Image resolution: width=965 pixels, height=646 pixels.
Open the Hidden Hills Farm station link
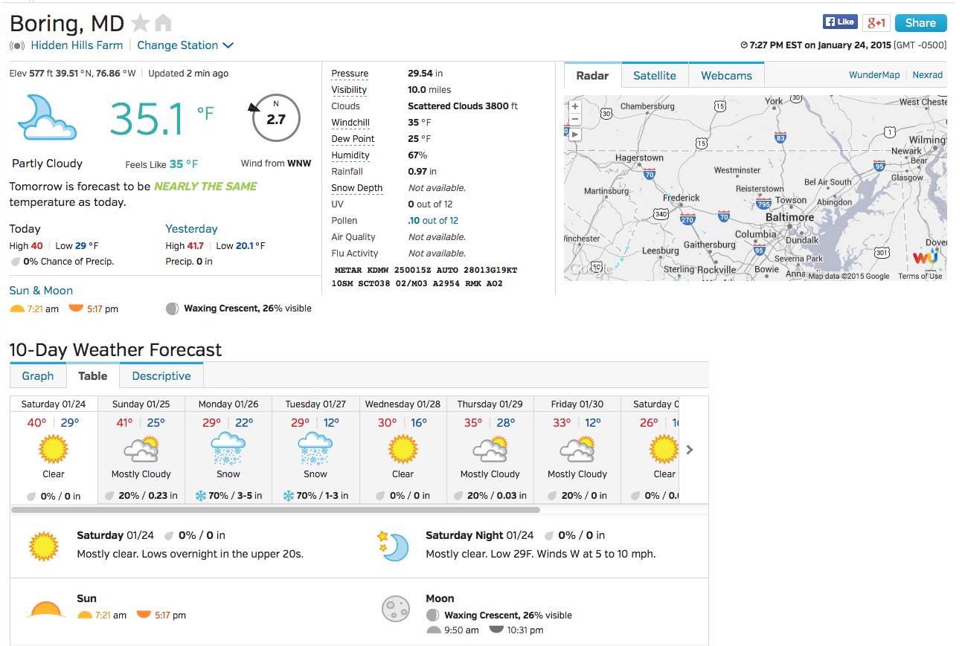click(x=77, y=45)
